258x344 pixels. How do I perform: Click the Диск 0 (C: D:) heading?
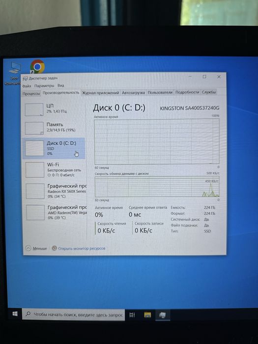click(x=119, y=108)
